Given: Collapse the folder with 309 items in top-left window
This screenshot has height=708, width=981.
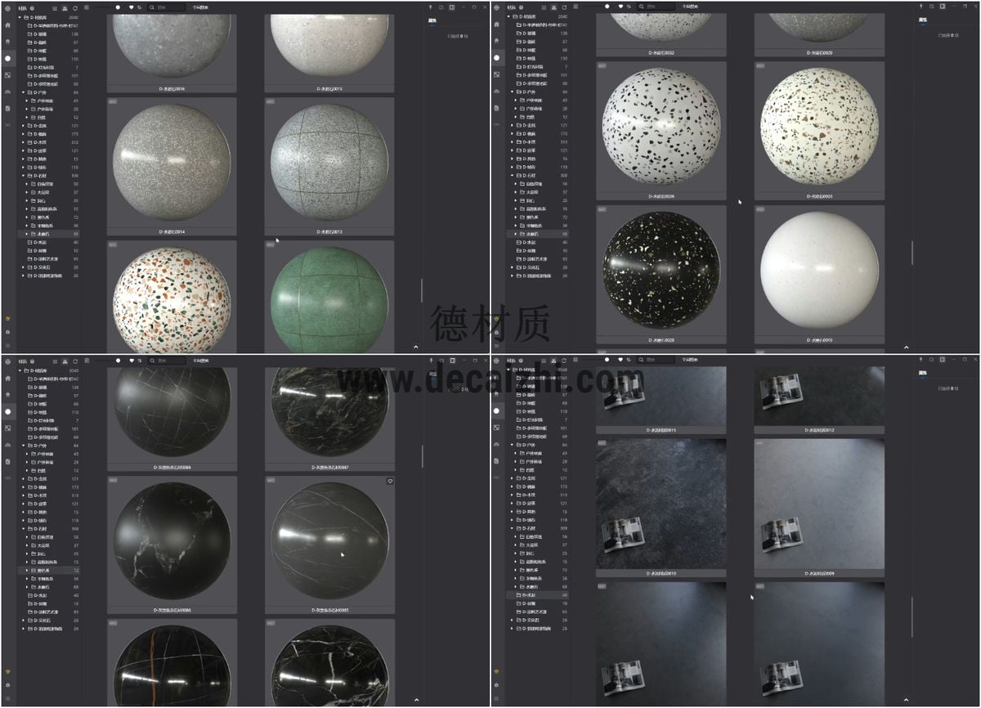Looking at the screenshot, I should pos(23,175).
